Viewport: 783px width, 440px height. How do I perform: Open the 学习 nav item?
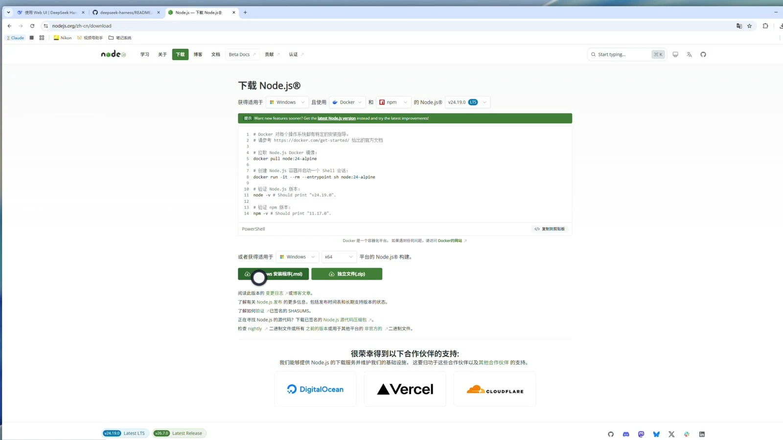(x=144, y=54)
